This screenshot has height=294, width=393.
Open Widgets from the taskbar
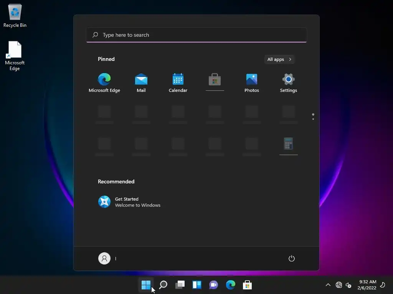click(x=197, y=285)
